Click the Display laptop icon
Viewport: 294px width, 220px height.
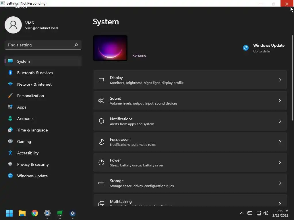click(101, 80)
